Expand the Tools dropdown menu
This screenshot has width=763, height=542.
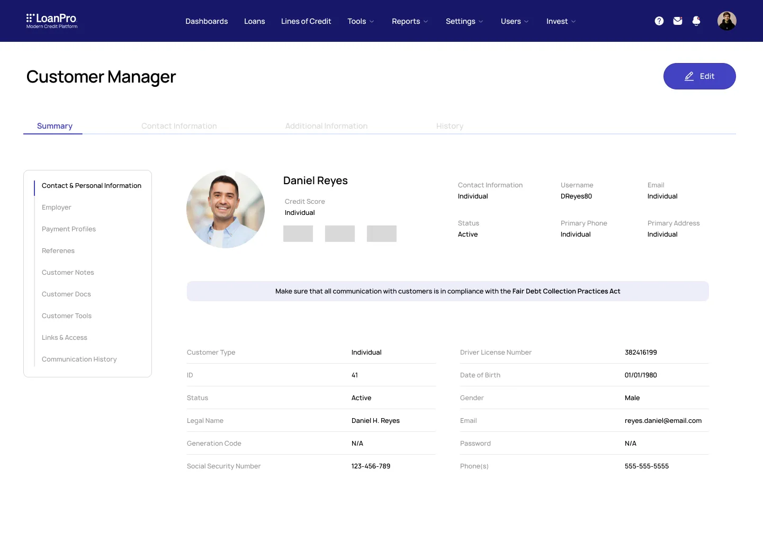(x=361, y=21)
